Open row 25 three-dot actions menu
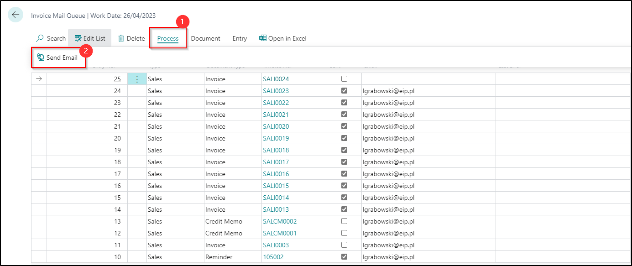Viewport: 632px width, 266px height. tap(137, 79)
